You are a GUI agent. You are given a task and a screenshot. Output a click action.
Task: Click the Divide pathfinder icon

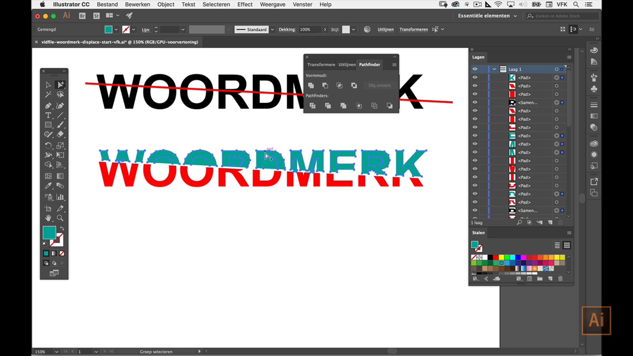312,106
